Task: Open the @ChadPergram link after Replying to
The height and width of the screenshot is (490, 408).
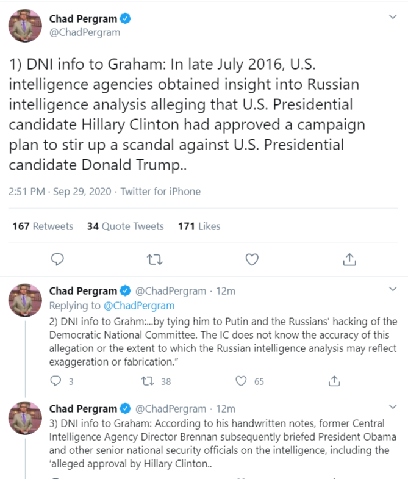Action: 139,306
